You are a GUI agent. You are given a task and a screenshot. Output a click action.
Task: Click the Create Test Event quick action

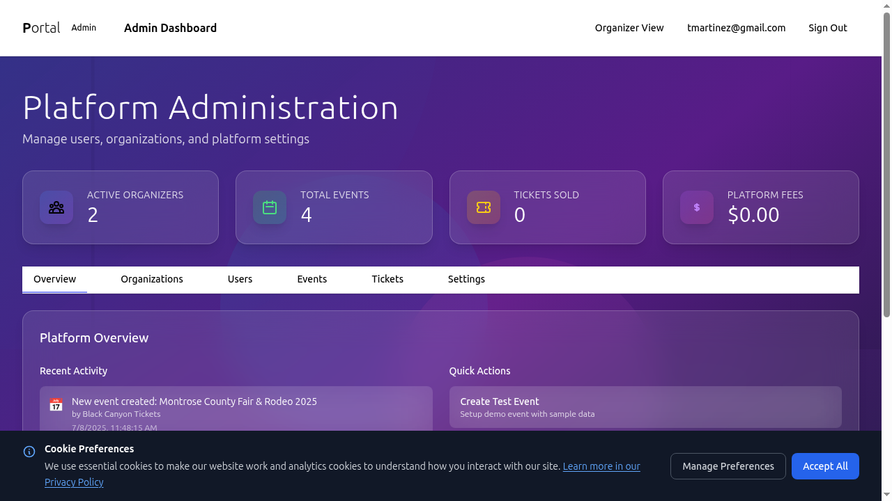click(645, 407)
